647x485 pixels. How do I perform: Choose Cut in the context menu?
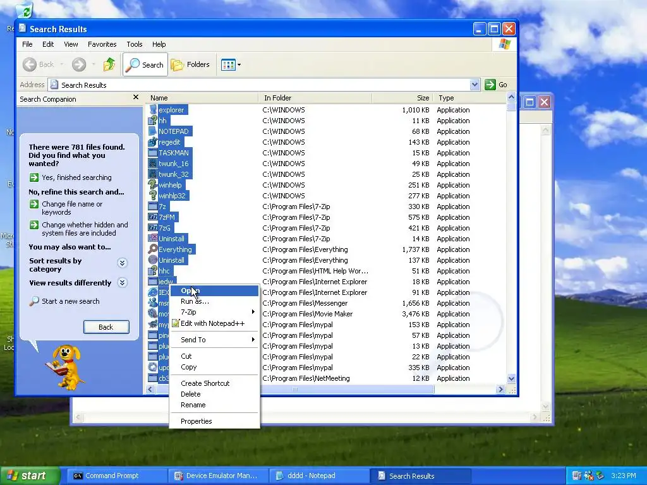pos(214,356)
